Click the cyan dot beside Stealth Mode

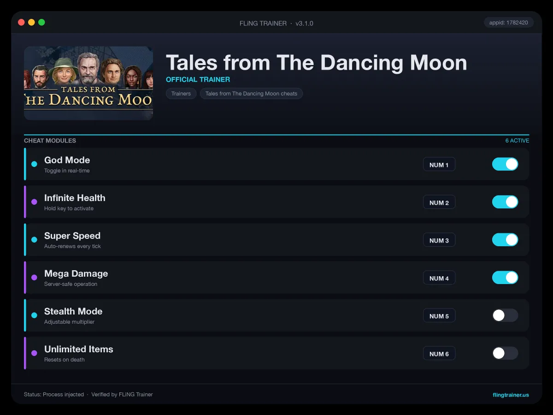tap(34, 315)
